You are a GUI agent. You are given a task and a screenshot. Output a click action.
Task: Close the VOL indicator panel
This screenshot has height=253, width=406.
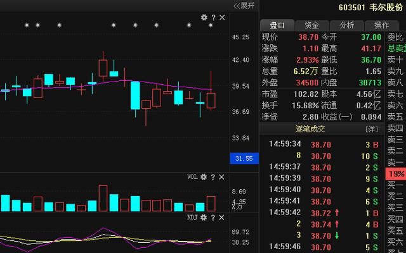click(221, 177)
